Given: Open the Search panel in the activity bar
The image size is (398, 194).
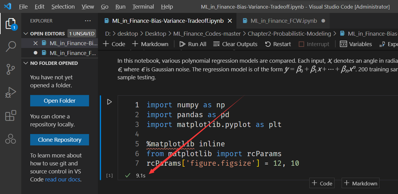Looking at the screenshot, I should point(11,46).
